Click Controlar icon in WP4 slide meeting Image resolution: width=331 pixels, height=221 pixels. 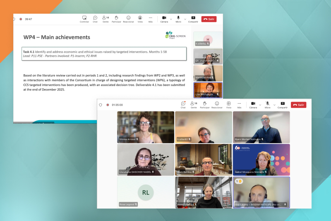point(84,19)
